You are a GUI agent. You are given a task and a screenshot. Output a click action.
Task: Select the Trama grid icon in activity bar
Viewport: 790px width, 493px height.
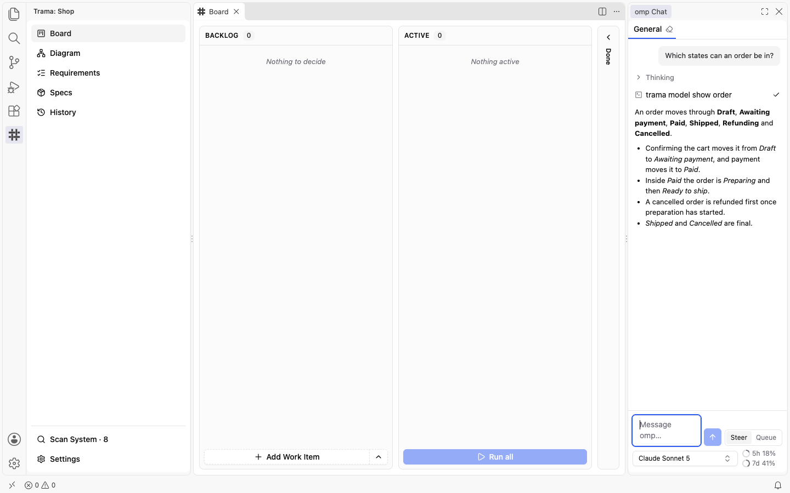click(x=14, y=135)
